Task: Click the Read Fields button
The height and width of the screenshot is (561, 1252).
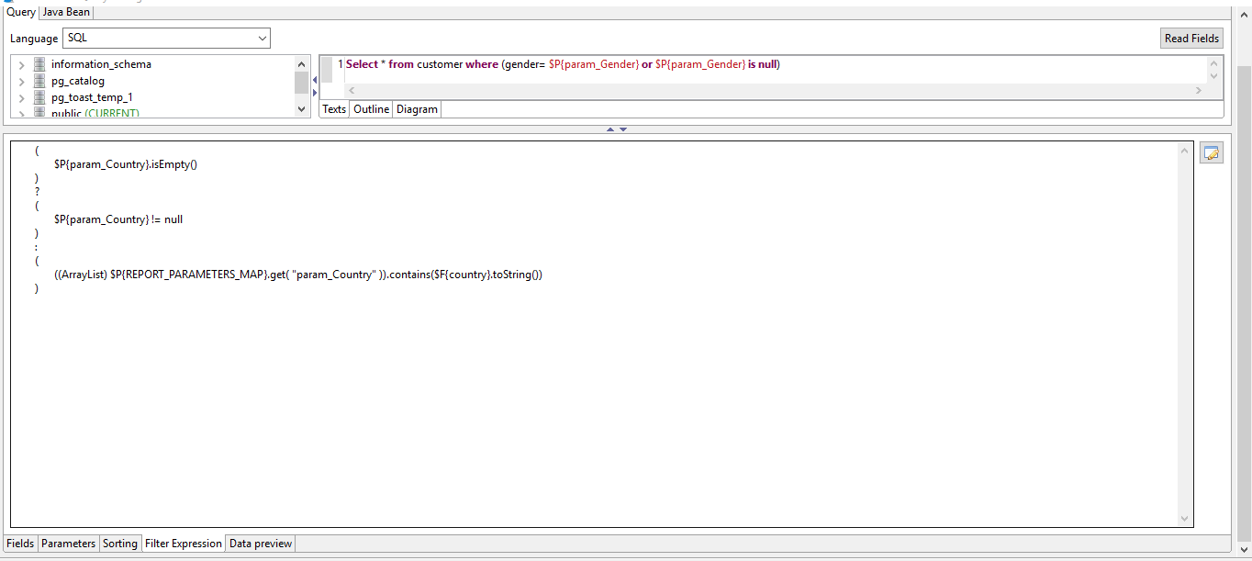Action: click(x=1191, y=38)
